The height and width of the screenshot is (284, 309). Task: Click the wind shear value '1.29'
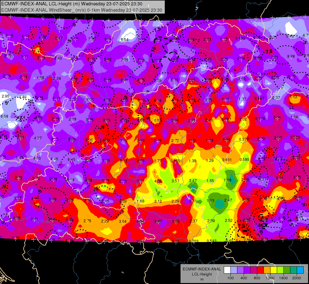point(210,160)
